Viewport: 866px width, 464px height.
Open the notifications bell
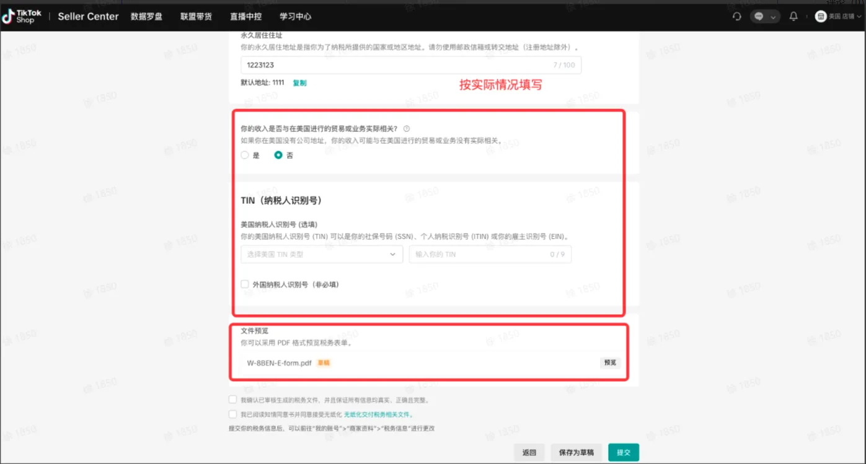tap(793, 17)
